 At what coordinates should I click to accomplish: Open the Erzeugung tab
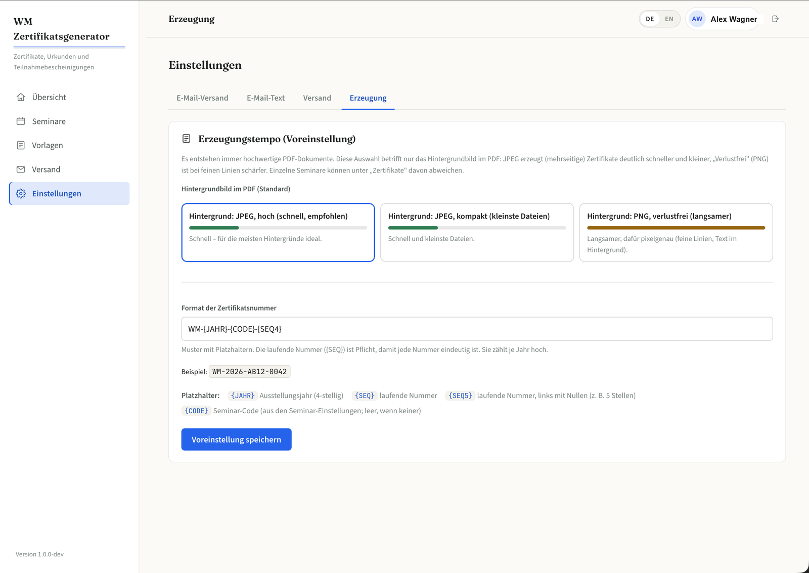[368, 98]
